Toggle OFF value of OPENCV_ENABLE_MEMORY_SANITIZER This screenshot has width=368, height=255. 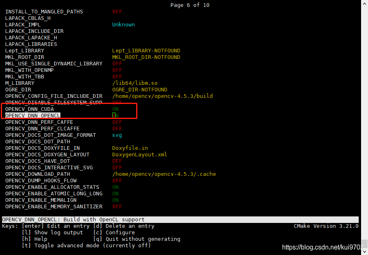tap(117, 207)
